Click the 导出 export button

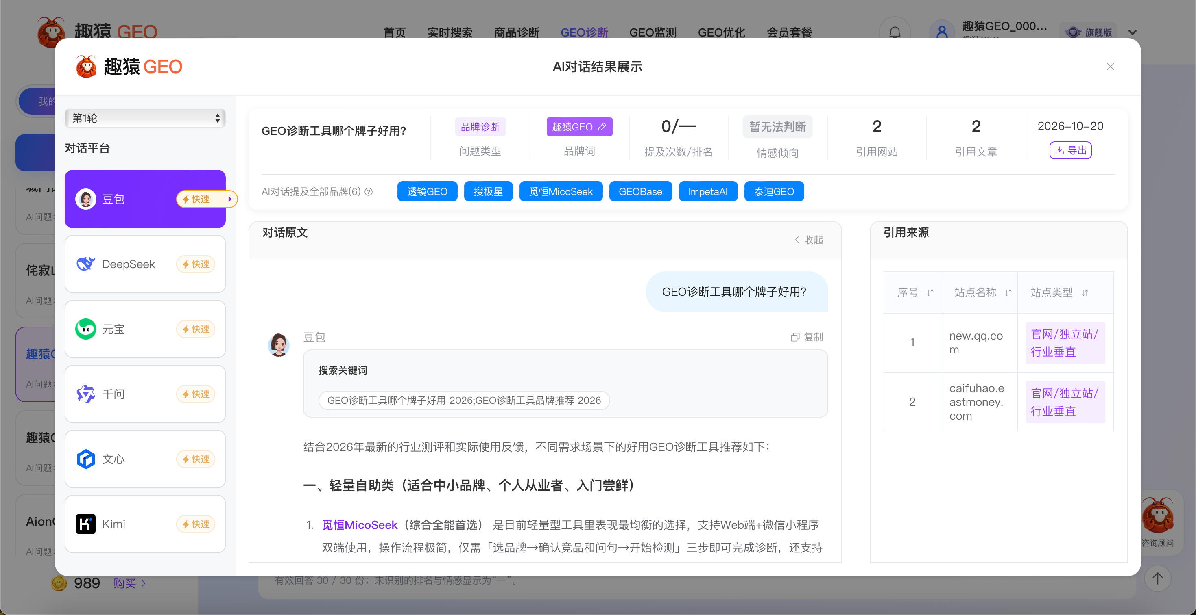point(1070,150)
